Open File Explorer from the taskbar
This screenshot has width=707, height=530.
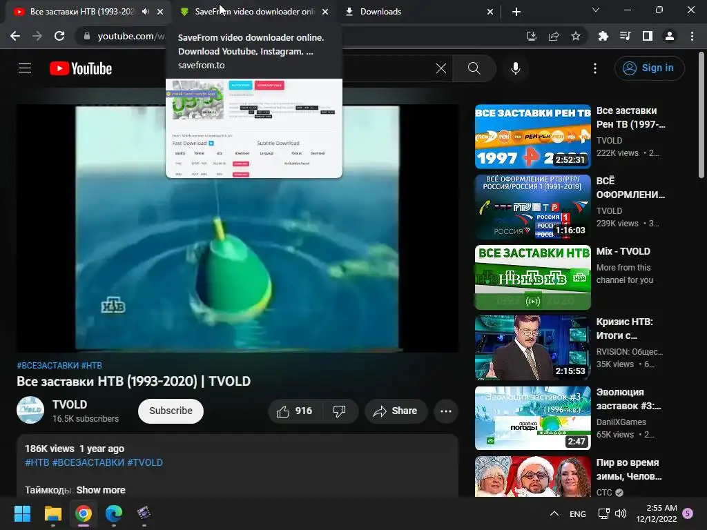pos(52,513)
